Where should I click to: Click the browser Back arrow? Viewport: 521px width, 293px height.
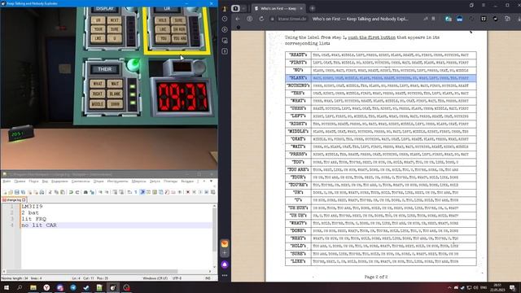tap(238, 19)
